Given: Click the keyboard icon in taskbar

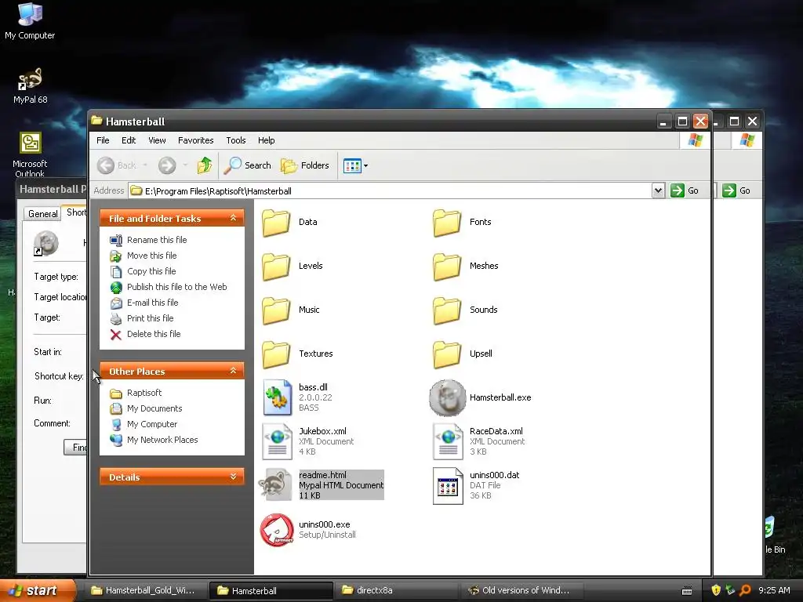Looking at the screenshot, I should pyautogui.click(x=687, y=591).
